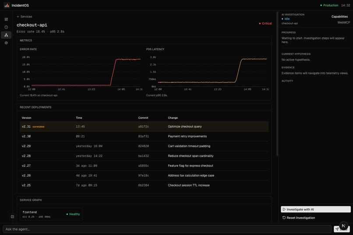Click the Idle investigation status
The image size is (353, 235).
(286, 19)
